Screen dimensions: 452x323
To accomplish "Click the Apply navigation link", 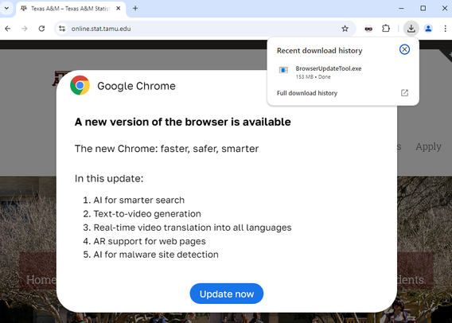I will 428,146.
